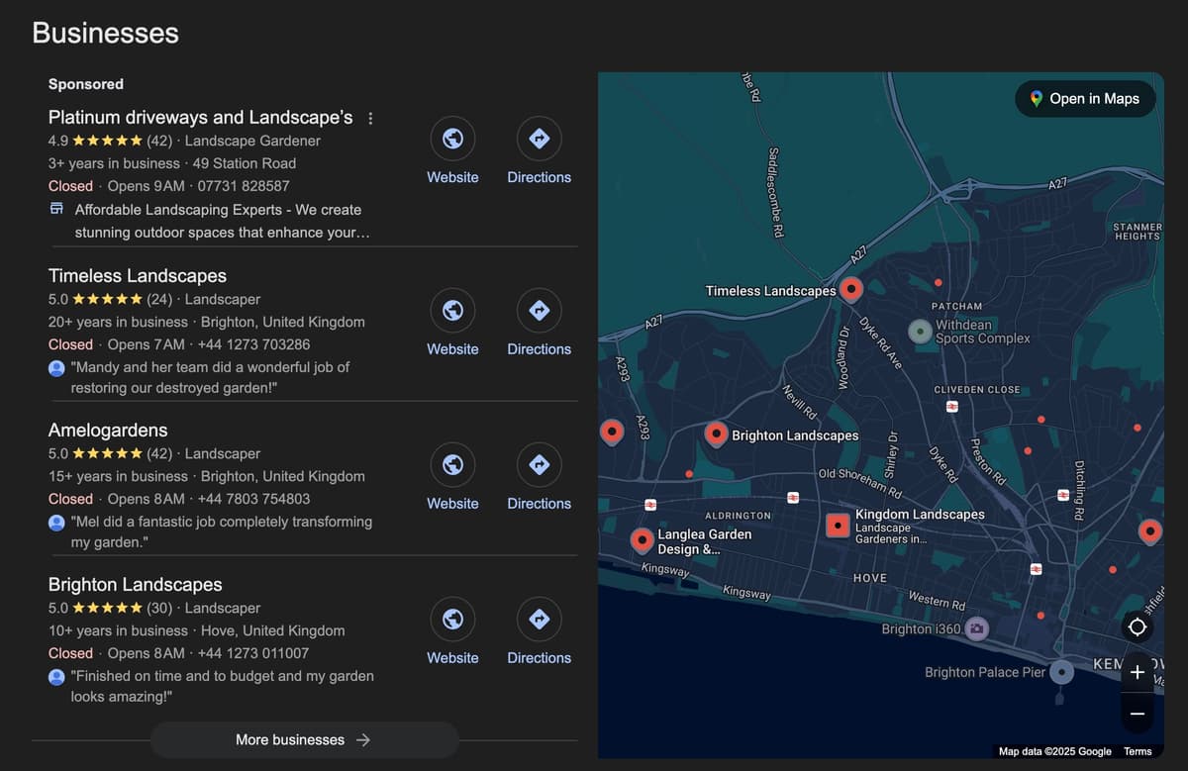Image resolution: width=1188 pixels, height=771 pixels.
Task: Click the Website icon for Brighton Landscapes
Action: tap(452, 618)
